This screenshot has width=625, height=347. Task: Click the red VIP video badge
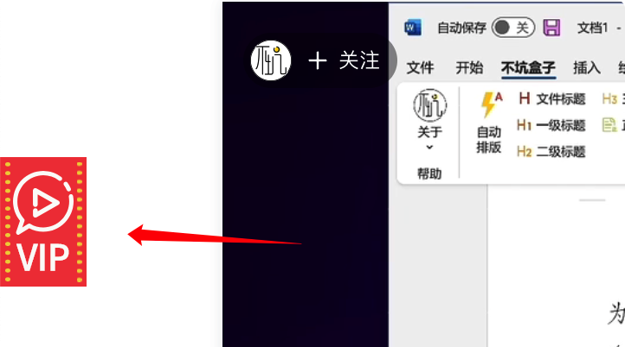43,222
